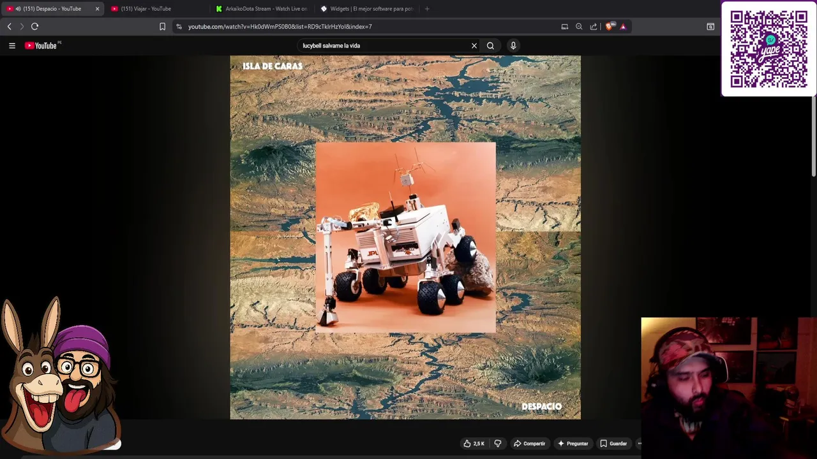The height and width of the screenshot is (459, 817).
Task: Start voice search with the microphone icon
Action: coord(513,45)
